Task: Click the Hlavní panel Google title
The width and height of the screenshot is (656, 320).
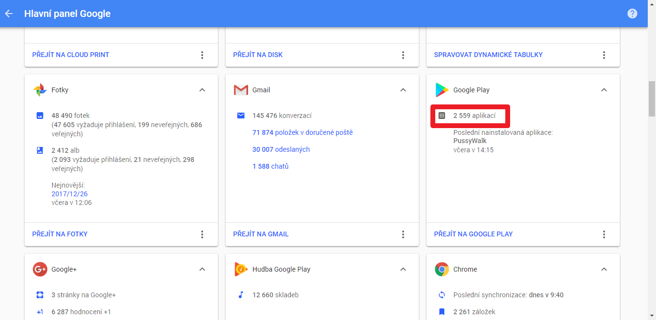Action: 68,14
